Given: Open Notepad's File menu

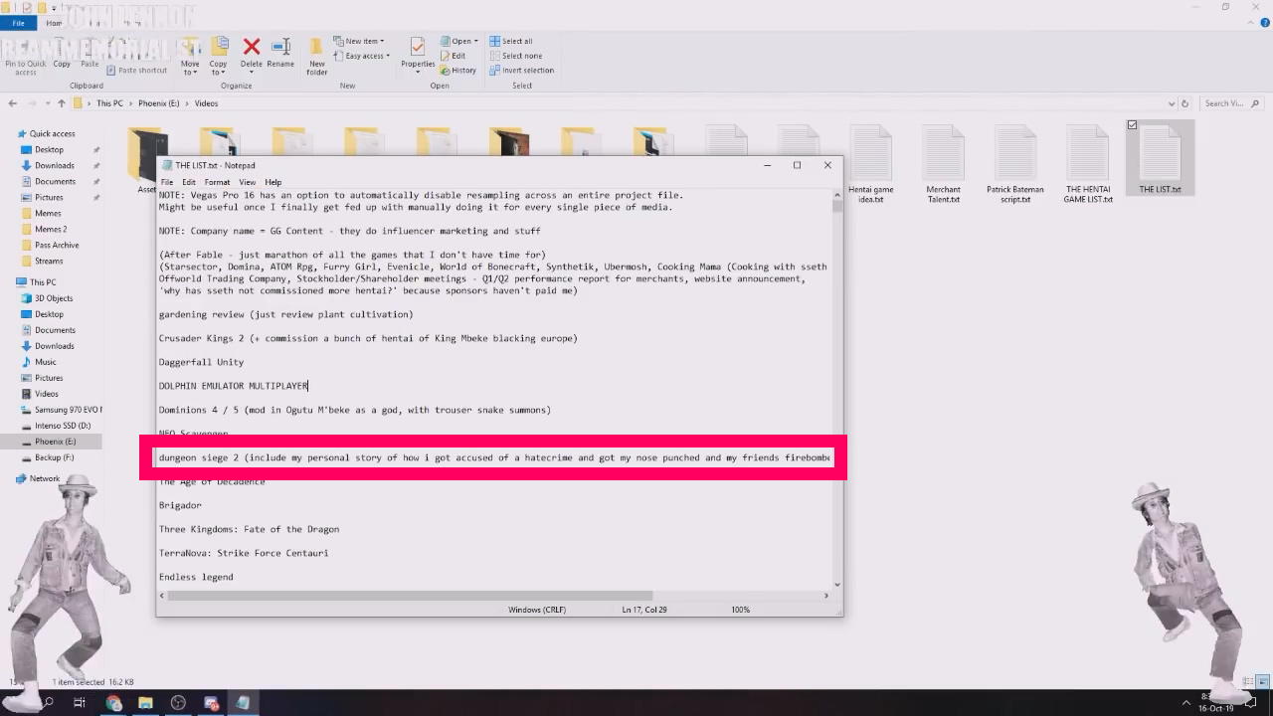Looking at the screenshot, I should point(167,183).
